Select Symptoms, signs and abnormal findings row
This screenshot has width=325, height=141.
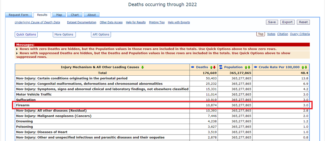(102, 89)
